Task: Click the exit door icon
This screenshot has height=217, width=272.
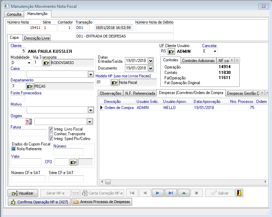Action: [x=240, y=193]
